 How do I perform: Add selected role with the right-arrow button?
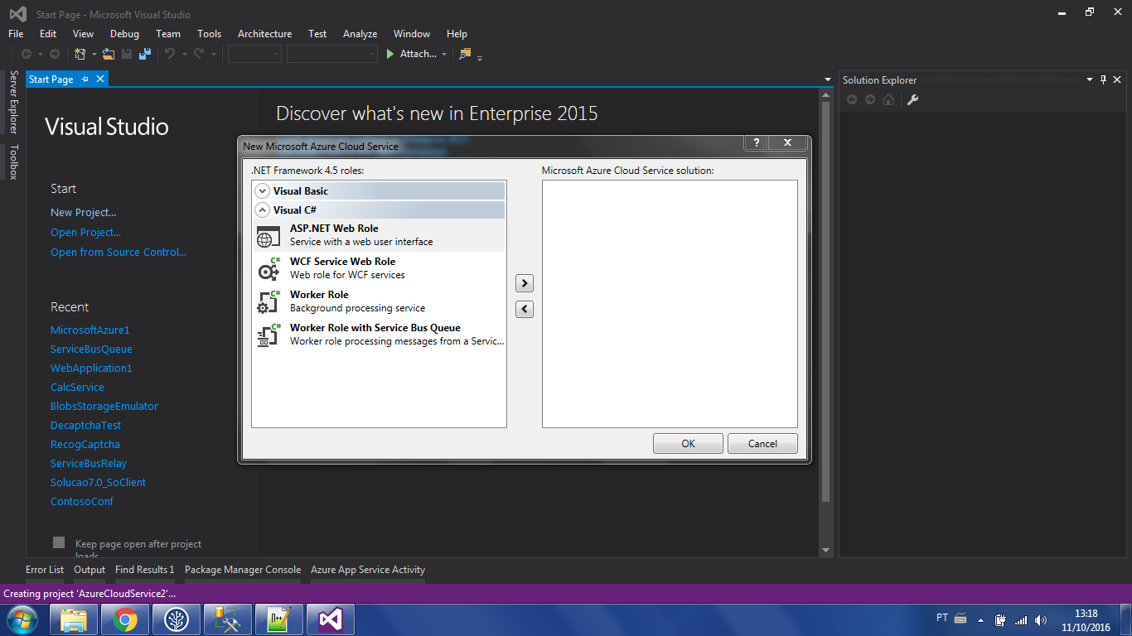[524, 283]
